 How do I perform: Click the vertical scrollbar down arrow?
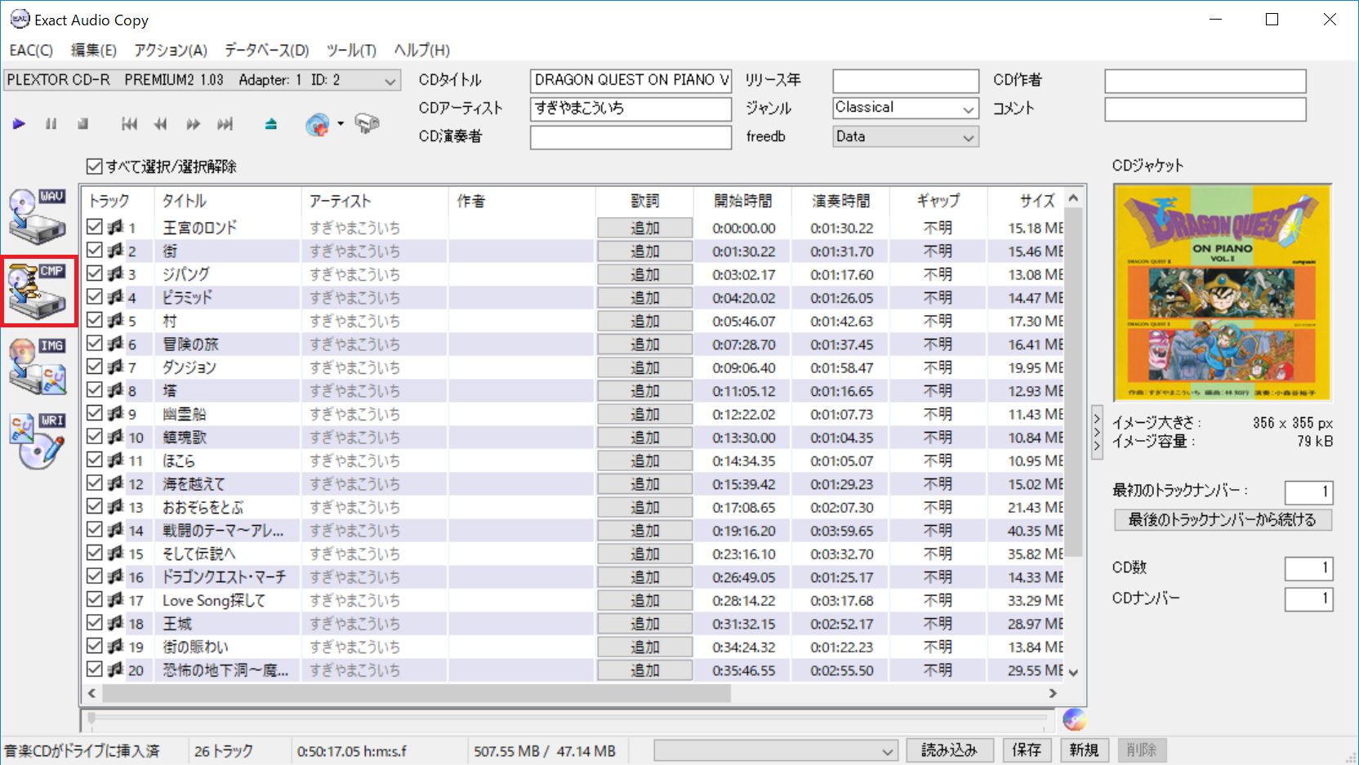pyautogui.click(x=1073, y=673)
